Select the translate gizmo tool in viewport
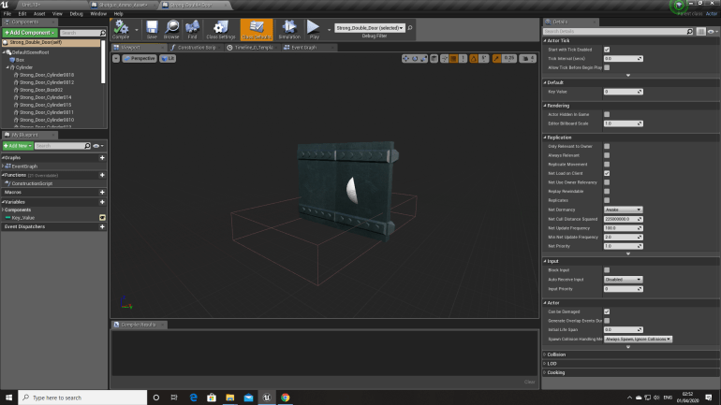This screenshot has height=405, width=721. pos(405,58)
